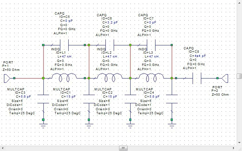Select shunt capacitor C4 symbol
242x151 pixels.
[172, 99]
